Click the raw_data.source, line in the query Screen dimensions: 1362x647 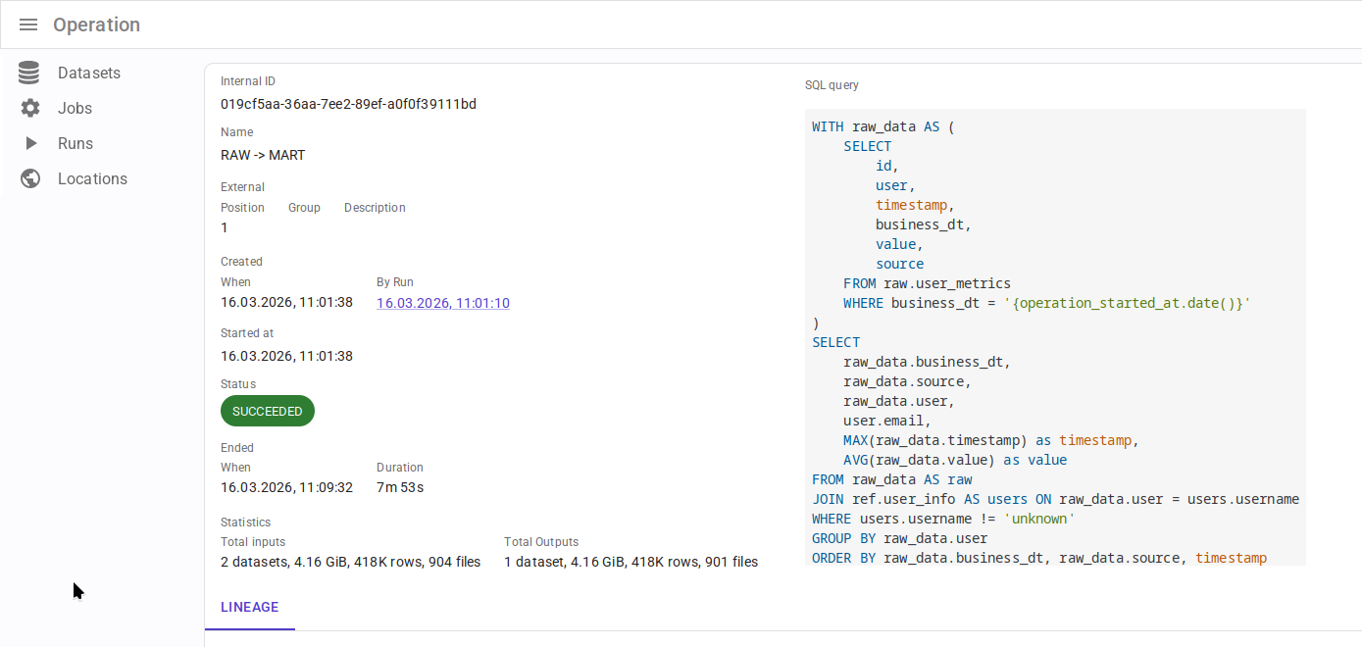pos(907,381)
